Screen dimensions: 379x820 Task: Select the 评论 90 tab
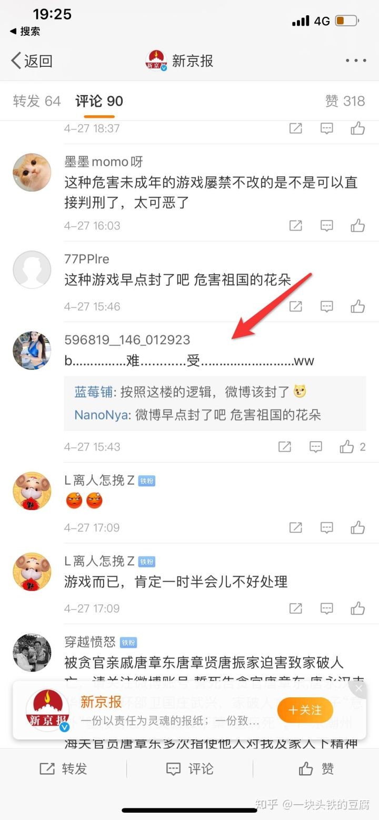[x=99, y=101]
